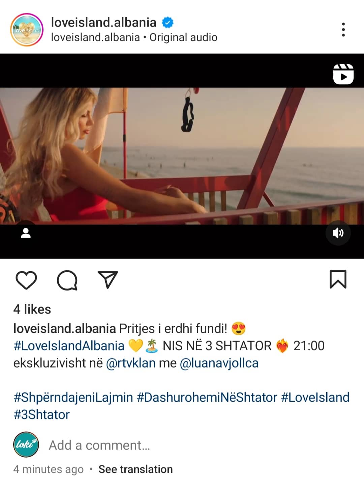Open the #ShpërndajeniLajmin hashtag
The image size is (364, 489).
tap(73, 398)
